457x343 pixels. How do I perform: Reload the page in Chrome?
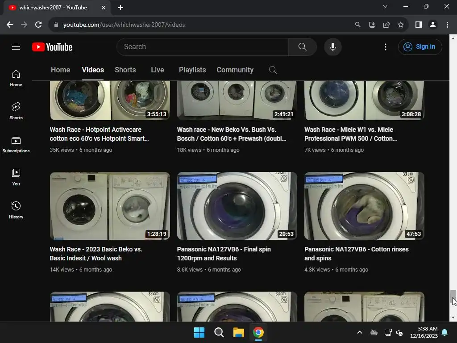pyautogui.click(x=38, y=25)
